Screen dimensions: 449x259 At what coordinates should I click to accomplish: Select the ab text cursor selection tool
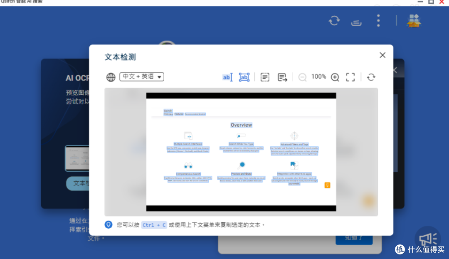point(227,77)
